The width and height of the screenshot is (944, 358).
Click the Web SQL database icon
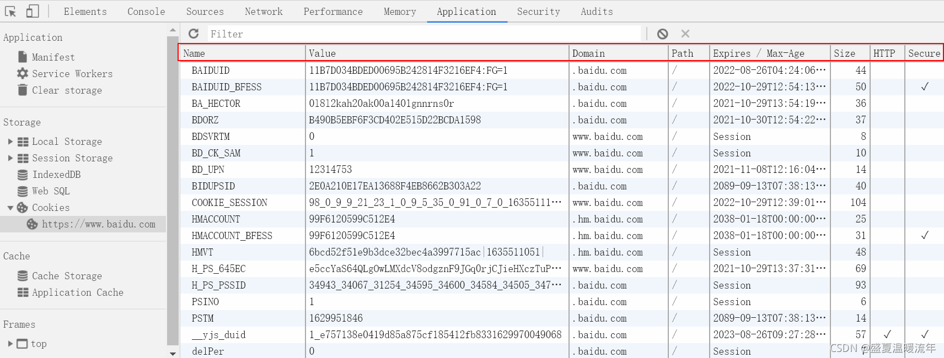(23, 191)
